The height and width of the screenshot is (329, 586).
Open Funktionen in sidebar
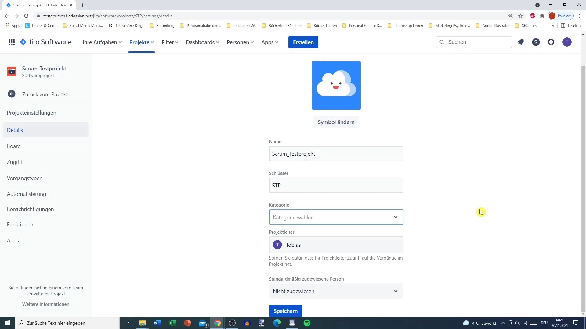pos(46,225)
